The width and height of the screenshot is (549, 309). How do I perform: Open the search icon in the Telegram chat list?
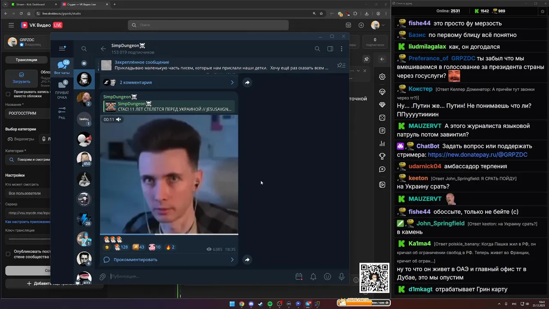pos(84,49)
